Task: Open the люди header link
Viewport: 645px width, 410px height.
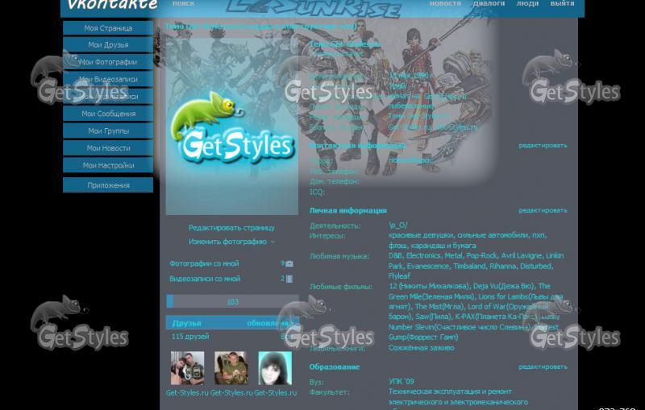Action: tap(527, 3)
